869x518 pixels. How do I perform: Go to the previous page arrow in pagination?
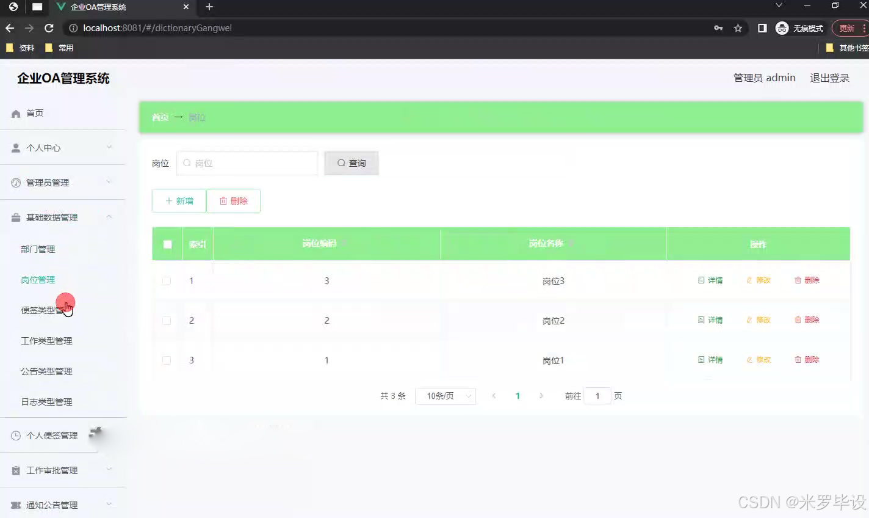[494, 396]
